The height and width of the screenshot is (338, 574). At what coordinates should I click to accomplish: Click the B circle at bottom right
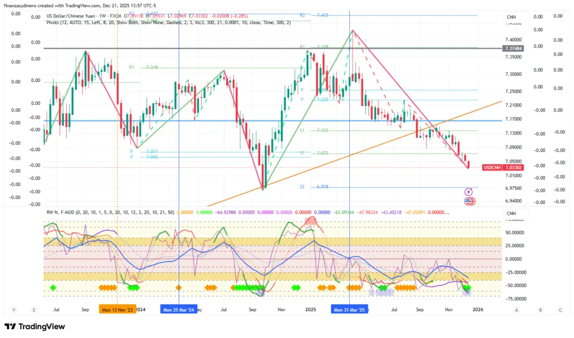point(540,309)
